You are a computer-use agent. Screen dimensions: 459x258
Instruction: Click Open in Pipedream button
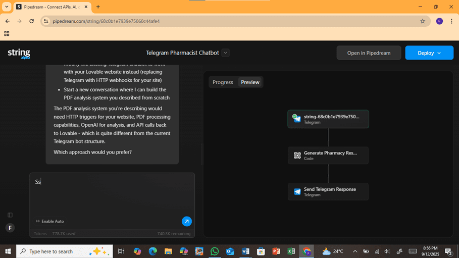coord(369,53)
